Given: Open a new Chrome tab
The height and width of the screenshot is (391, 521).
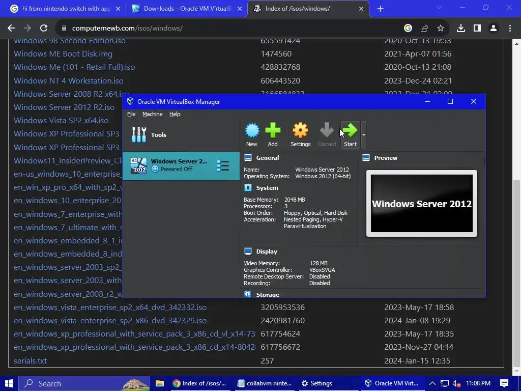Looking at the screenshot, I should 381,9.
